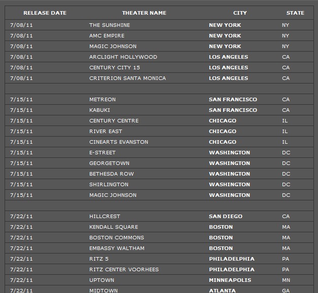This screenshot has height=293, width=318.
Task: Click the METREON theater name
Action: click(x=102, y=99)
